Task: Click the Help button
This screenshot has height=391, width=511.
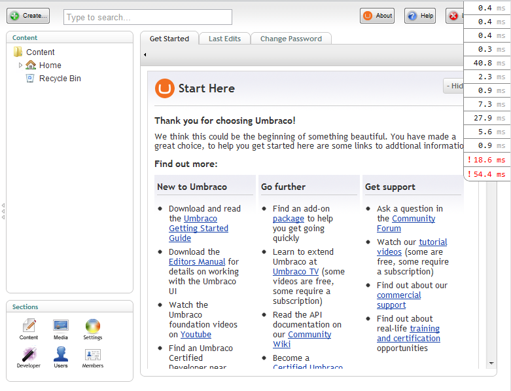Action: pos(420,16)
